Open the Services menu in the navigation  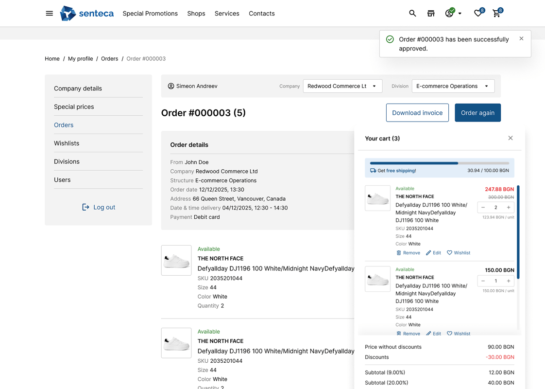(227, 13)
